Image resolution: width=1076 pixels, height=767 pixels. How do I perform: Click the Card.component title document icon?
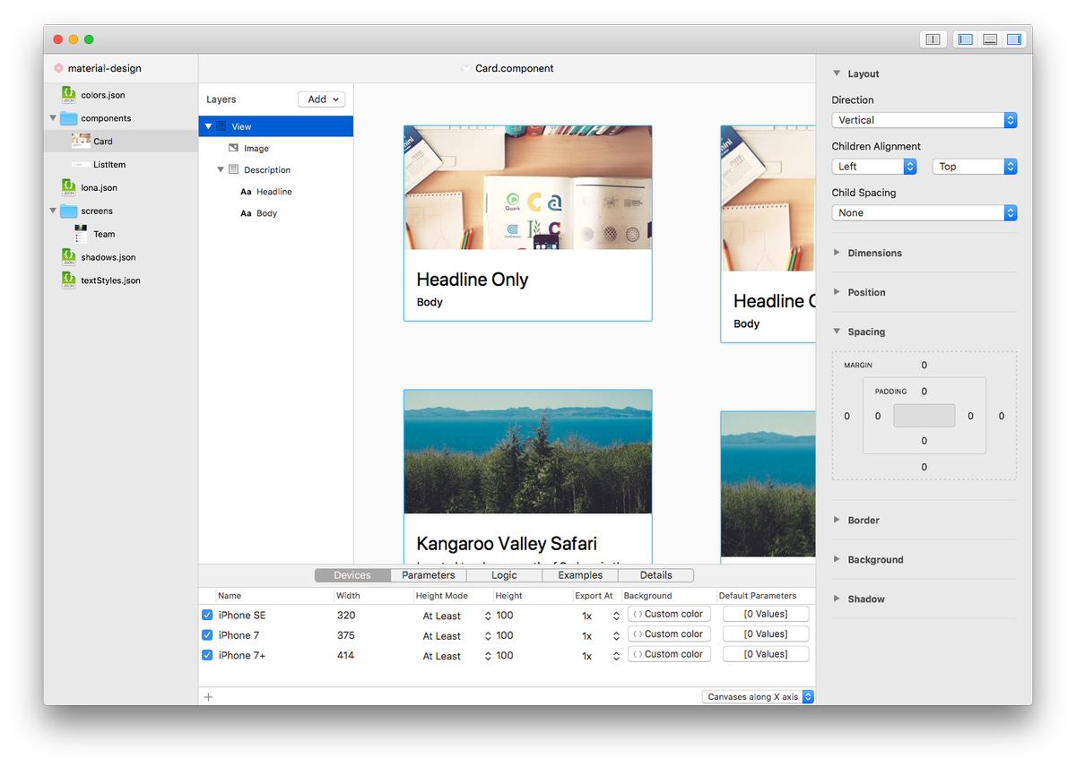tap(465, 68)
